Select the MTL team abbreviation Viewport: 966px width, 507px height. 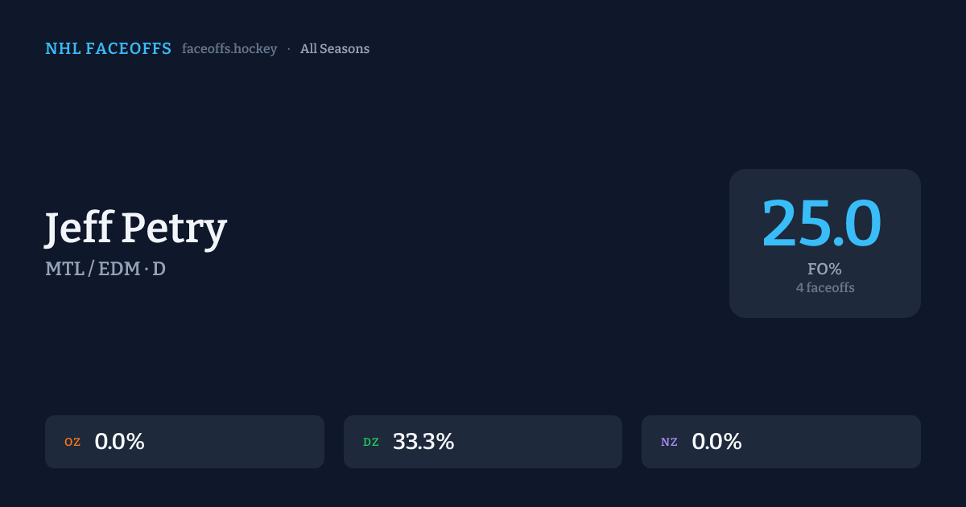pyautogui.click(x=64, y=269)
